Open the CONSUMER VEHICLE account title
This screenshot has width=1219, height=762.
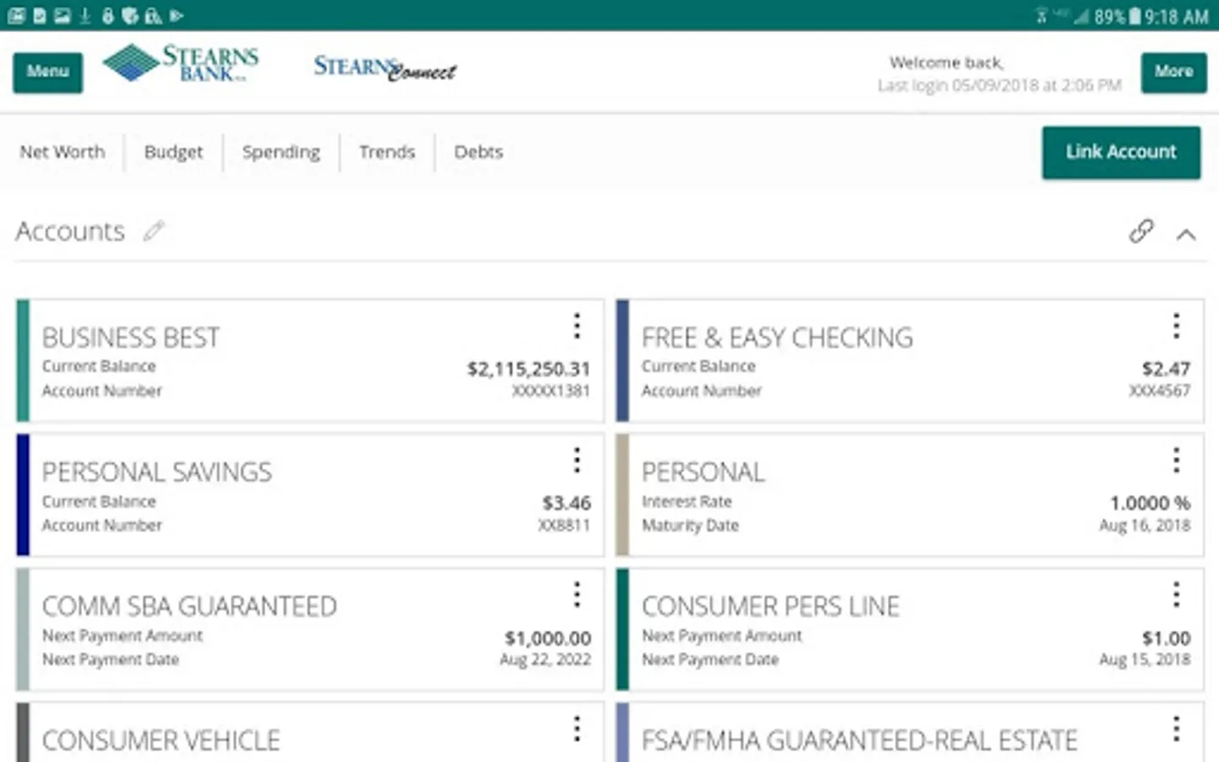coord(161,740)
